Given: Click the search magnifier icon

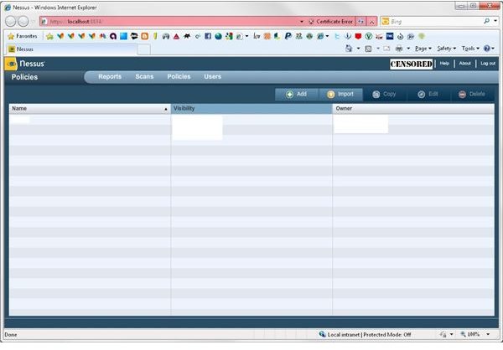Looking at the screenshot, I should 486,21.
